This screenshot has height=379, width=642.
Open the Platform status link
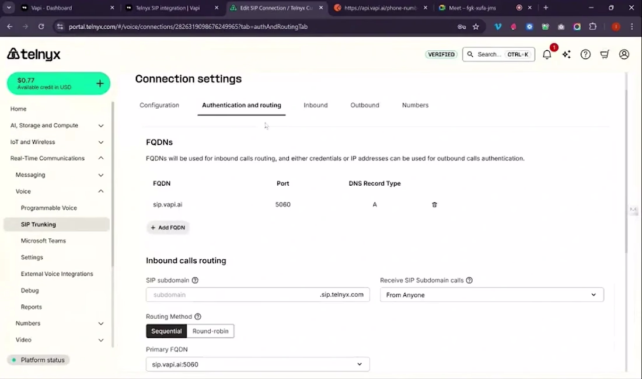[39, 360]
